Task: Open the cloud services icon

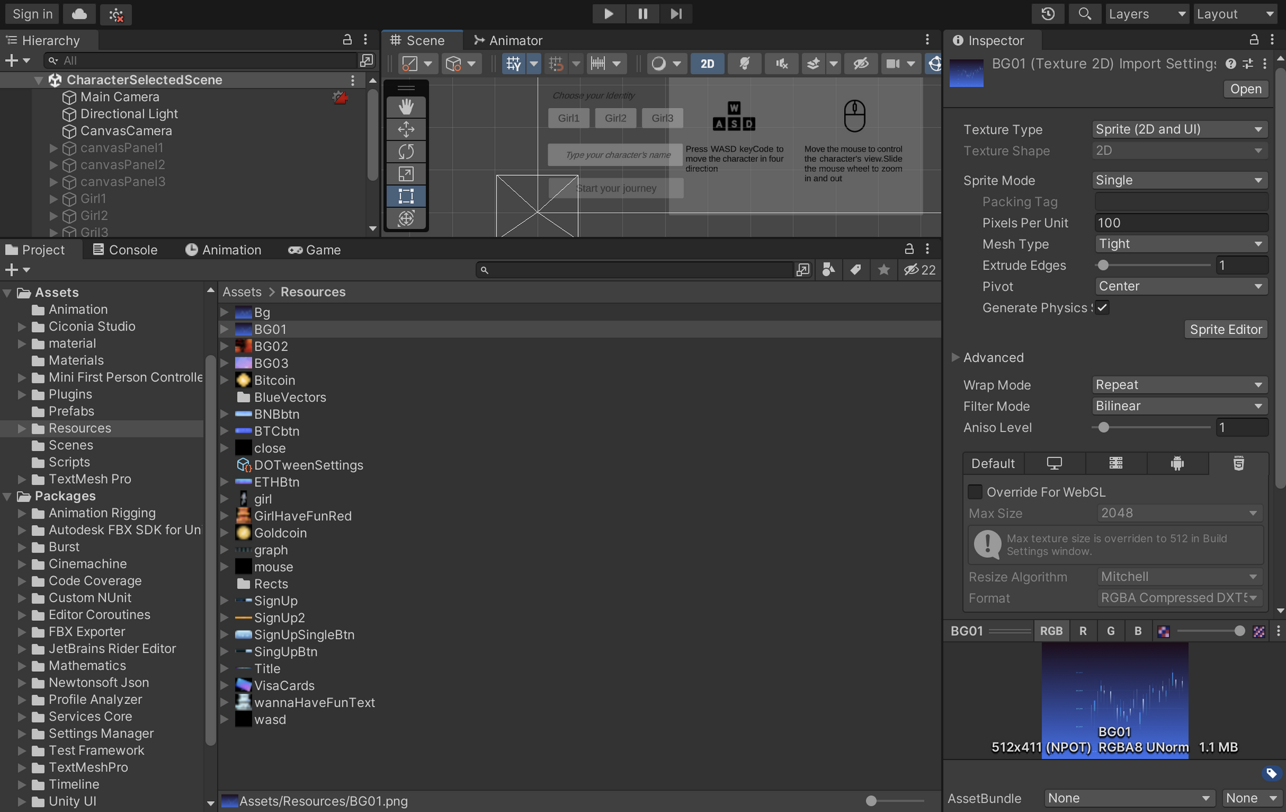Action: [x=79, y=14]
